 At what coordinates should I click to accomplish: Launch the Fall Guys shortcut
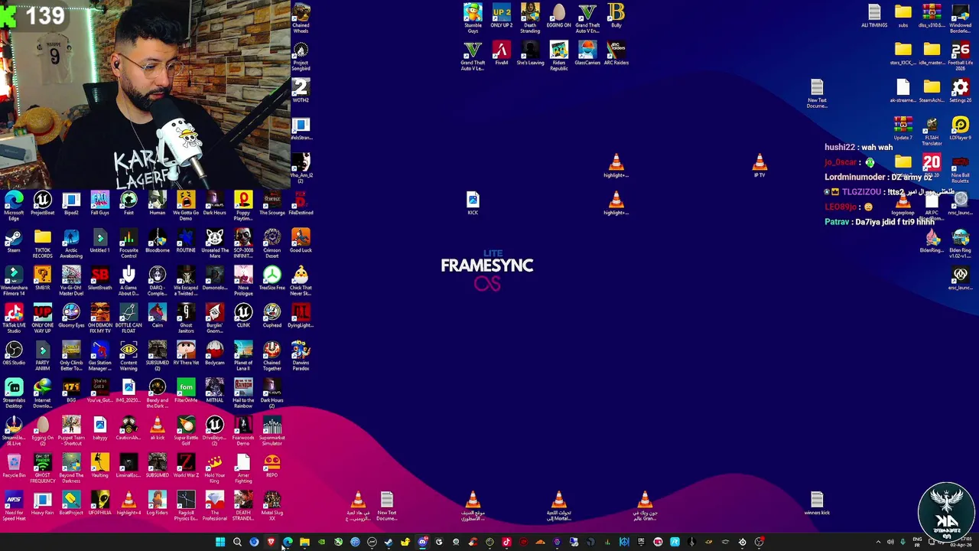[x=100, y=204]
